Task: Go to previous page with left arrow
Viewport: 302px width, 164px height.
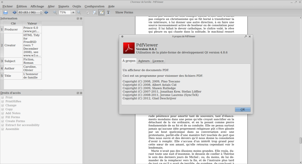Action: (14, 12)
